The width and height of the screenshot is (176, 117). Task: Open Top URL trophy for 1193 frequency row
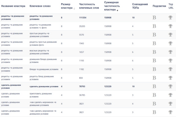coord(170,61)
